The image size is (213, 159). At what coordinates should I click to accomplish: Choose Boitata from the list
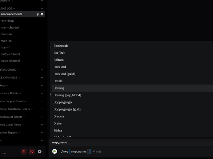click(x=132, y=60)
